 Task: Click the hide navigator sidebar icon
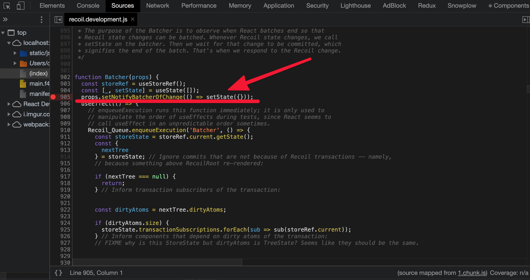58,19
